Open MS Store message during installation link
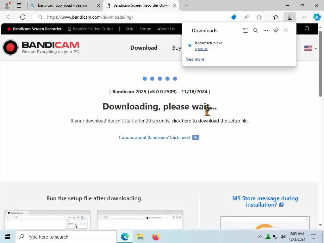The width and height of the screenshot is (324, 243). (265, 202)
